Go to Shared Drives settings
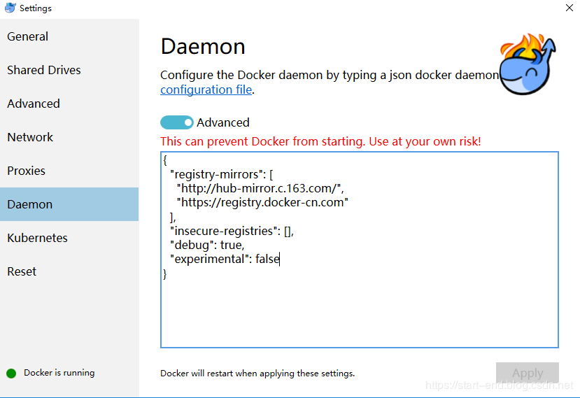Screen dimensions: 580x398 44,70
